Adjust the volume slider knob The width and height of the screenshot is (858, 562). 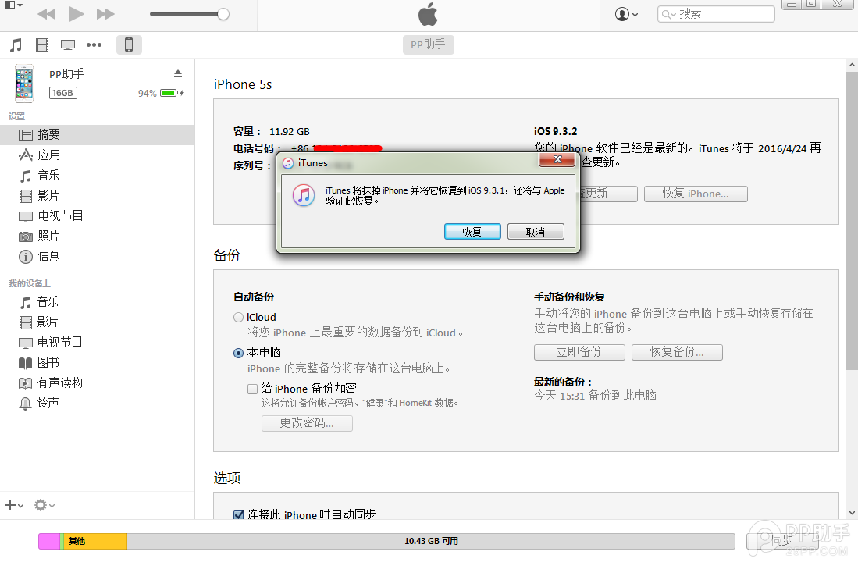pos(223,14)
